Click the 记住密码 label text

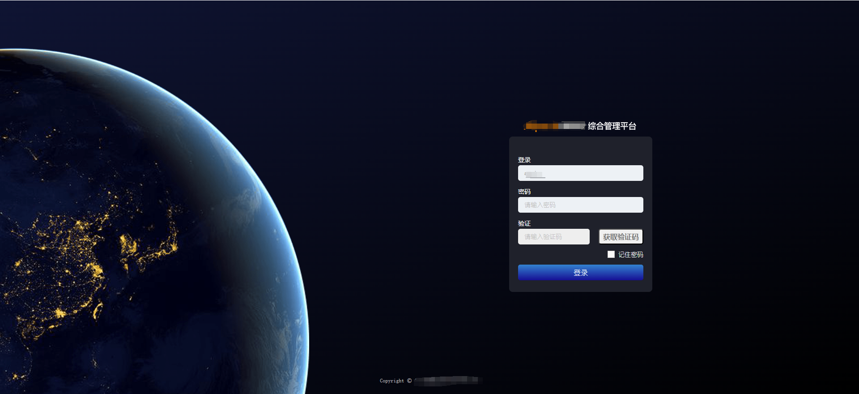click(x=631, y=254)
